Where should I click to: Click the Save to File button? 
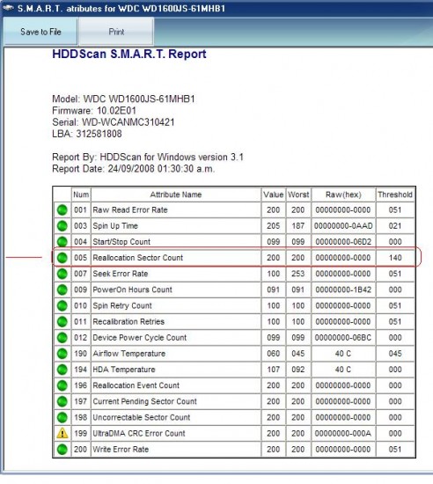coord(40,32)
